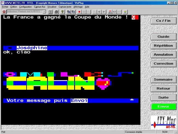Click the Correction button

[163, 64]
